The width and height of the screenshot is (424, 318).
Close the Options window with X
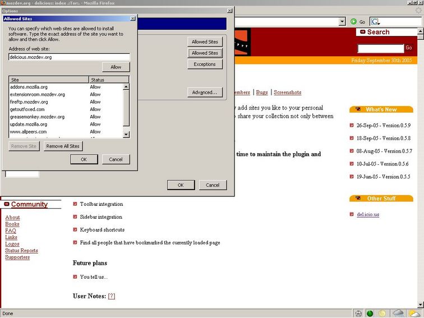[229, 11]
